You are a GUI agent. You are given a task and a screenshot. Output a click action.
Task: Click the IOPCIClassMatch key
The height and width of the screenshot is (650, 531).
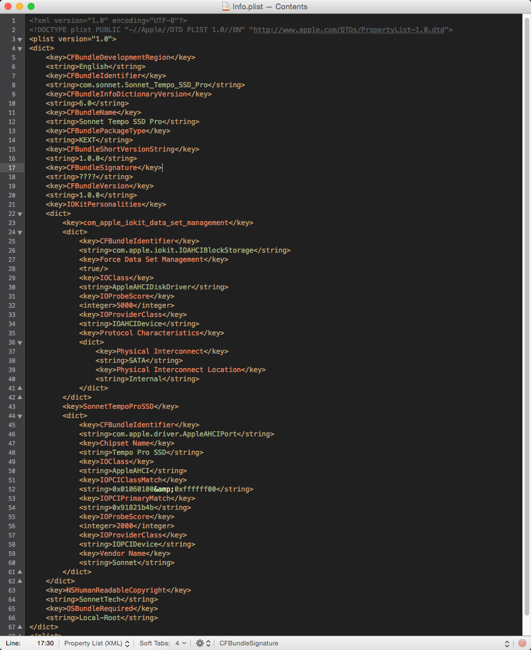pos(130,480)
